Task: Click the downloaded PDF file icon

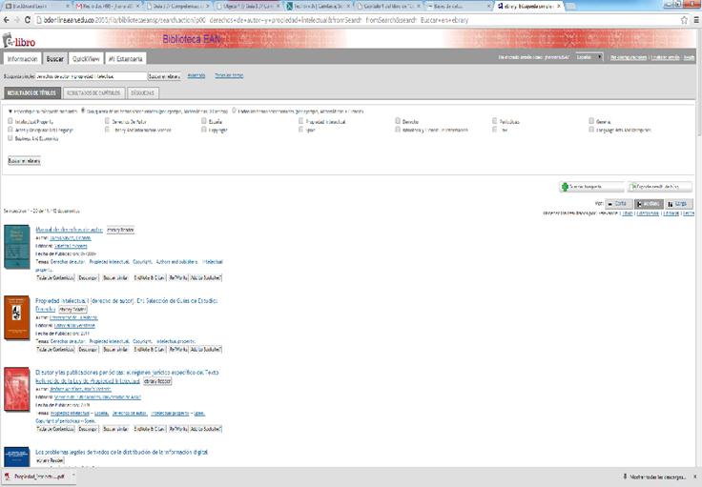Action: coord(9,476)
